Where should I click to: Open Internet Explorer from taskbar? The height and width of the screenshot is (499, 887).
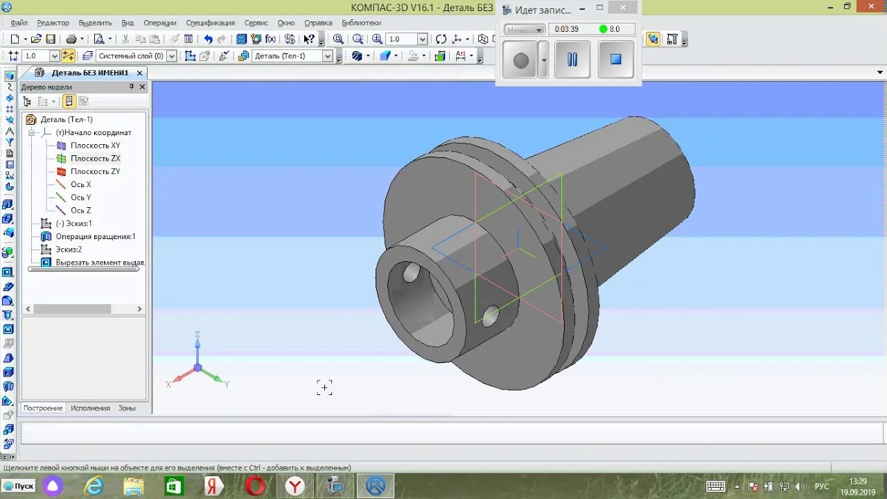click(x=94, y=486)
